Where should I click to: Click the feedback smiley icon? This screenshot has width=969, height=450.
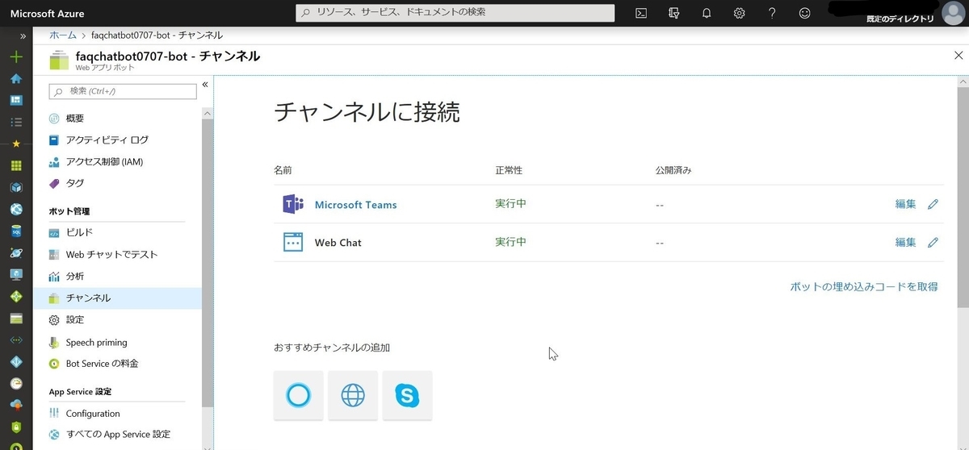[x=804, y=13]
